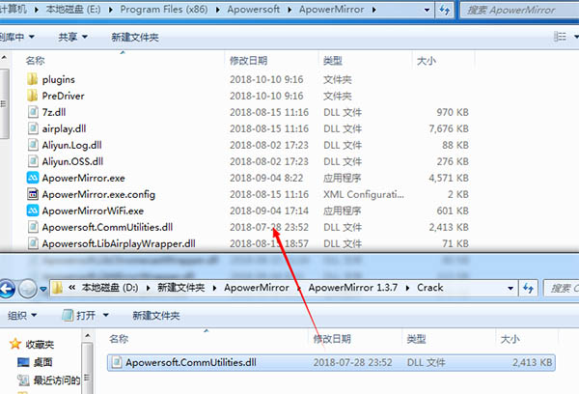Select the plugins folder icon
Image resolution: width=579 pixels, height=394 pixels.
34,79
